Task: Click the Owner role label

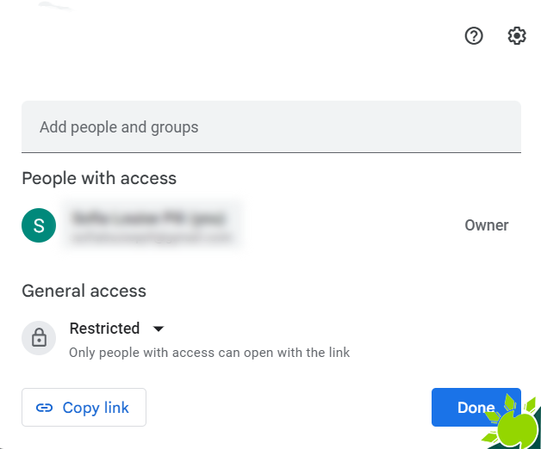Action: tap(487, 225)
